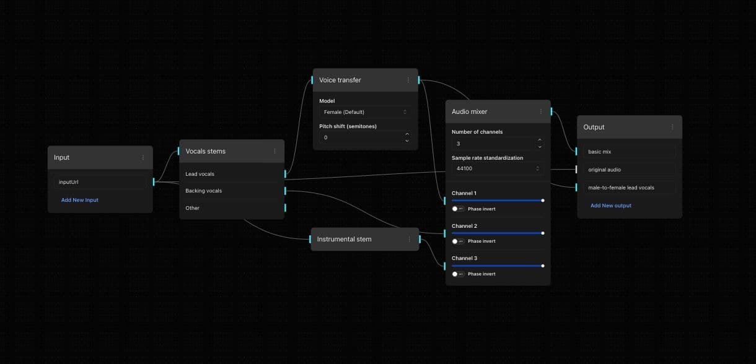This screenshot has height=364, width=756.
Task: Open the Model dropdown showing Female (Default)
Action: (x=365, y=112)
